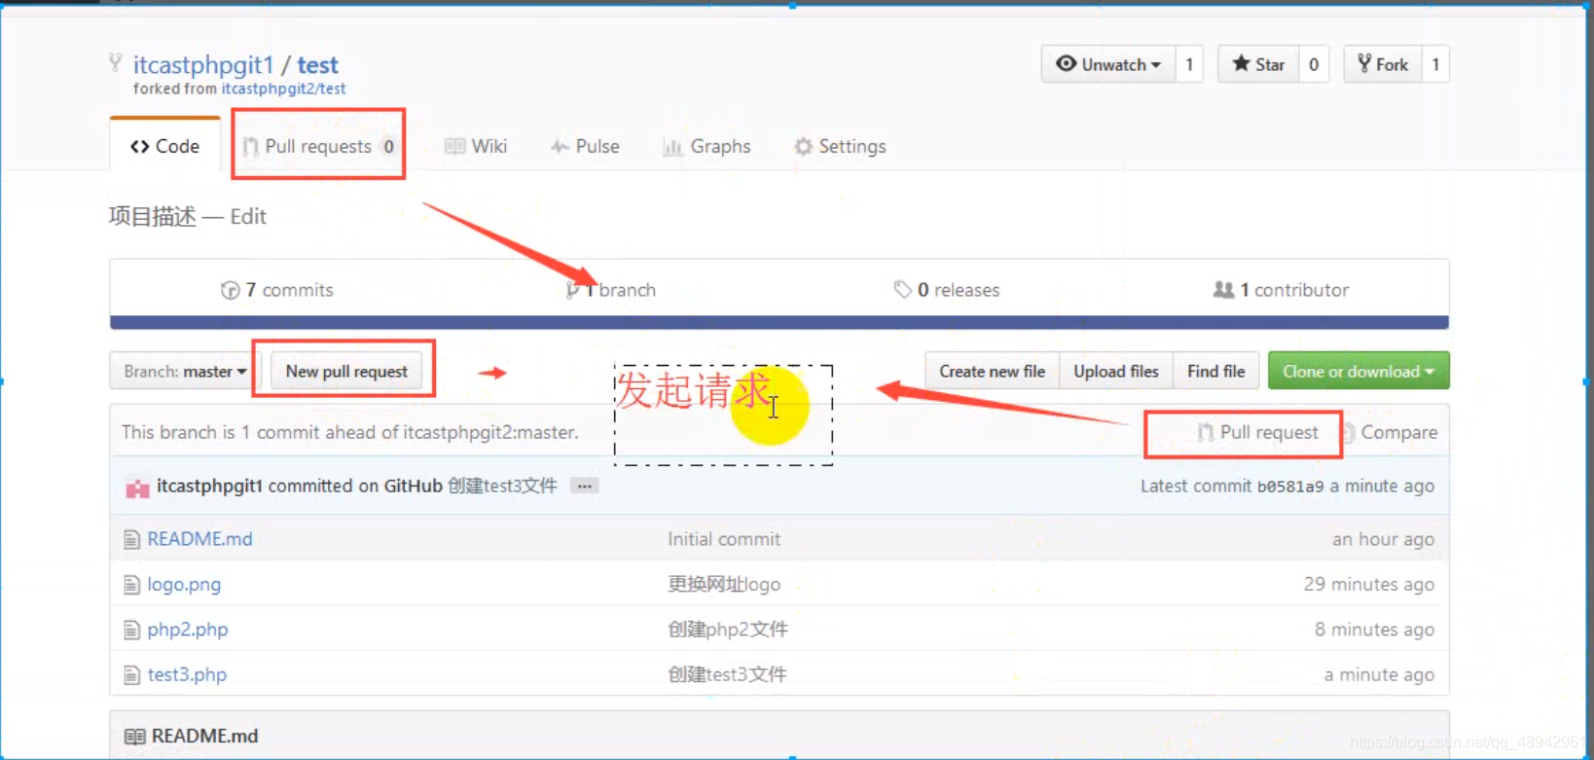The height and width of the screenshot is (760, 1594).
Task: Click the watchers count 1
Action: click(x=1189, y=64)
